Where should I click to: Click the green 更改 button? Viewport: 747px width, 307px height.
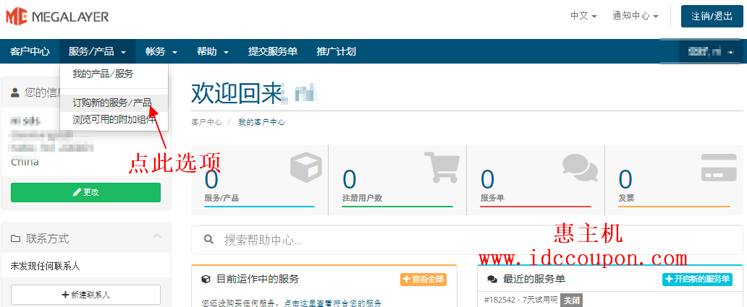coord(85,192)
